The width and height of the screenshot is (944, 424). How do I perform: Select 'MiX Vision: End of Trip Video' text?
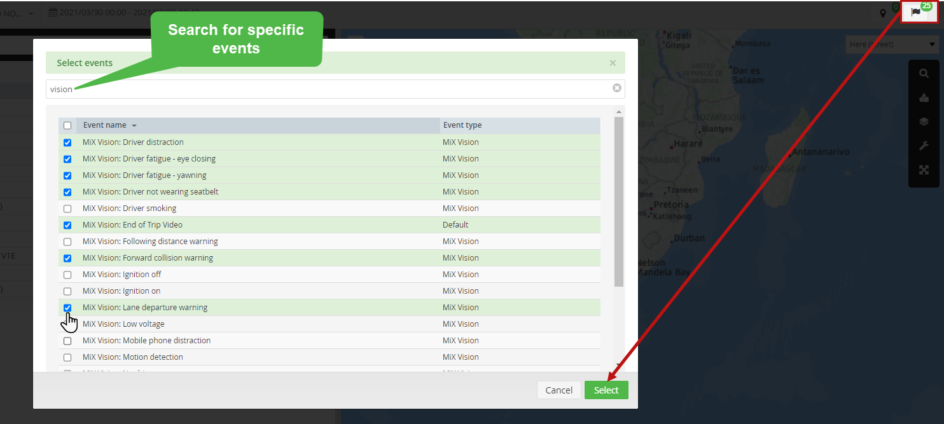pos(132,225)
